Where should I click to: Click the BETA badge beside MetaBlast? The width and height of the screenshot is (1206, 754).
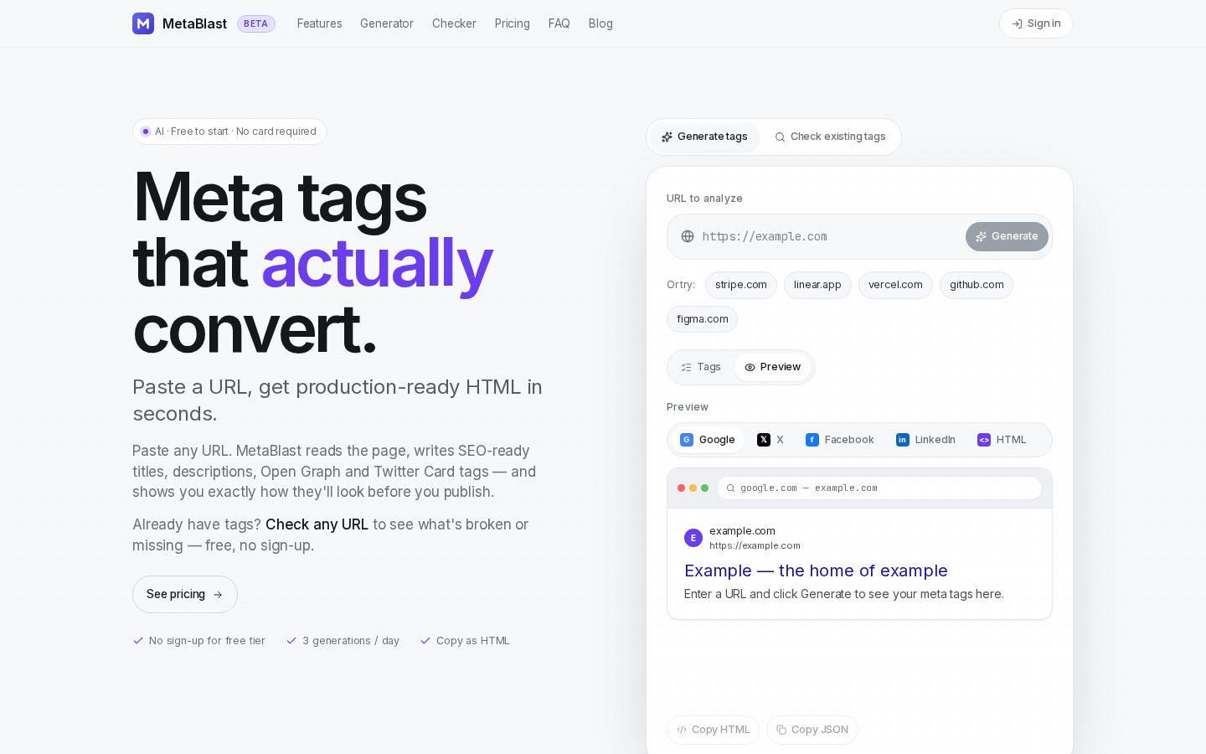255,23
